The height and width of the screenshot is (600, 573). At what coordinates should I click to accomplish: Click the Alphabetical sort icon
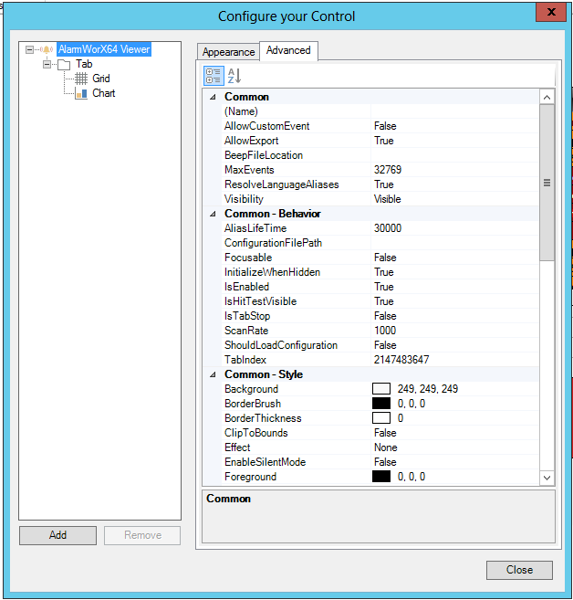pos(234,76)
